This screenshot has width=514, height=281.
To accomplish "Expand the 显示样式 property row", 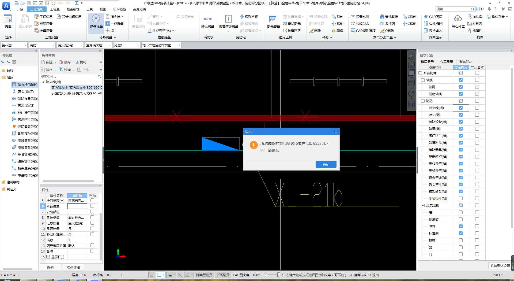I will (48, 257).
